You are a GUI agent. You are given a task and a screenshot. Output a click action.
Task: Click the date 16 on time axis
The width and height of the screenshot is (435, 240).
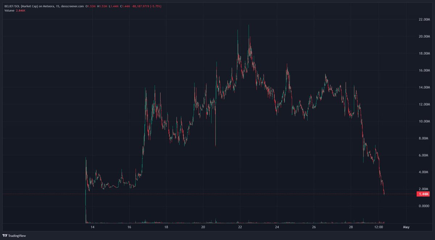click(x=129, y=227)
